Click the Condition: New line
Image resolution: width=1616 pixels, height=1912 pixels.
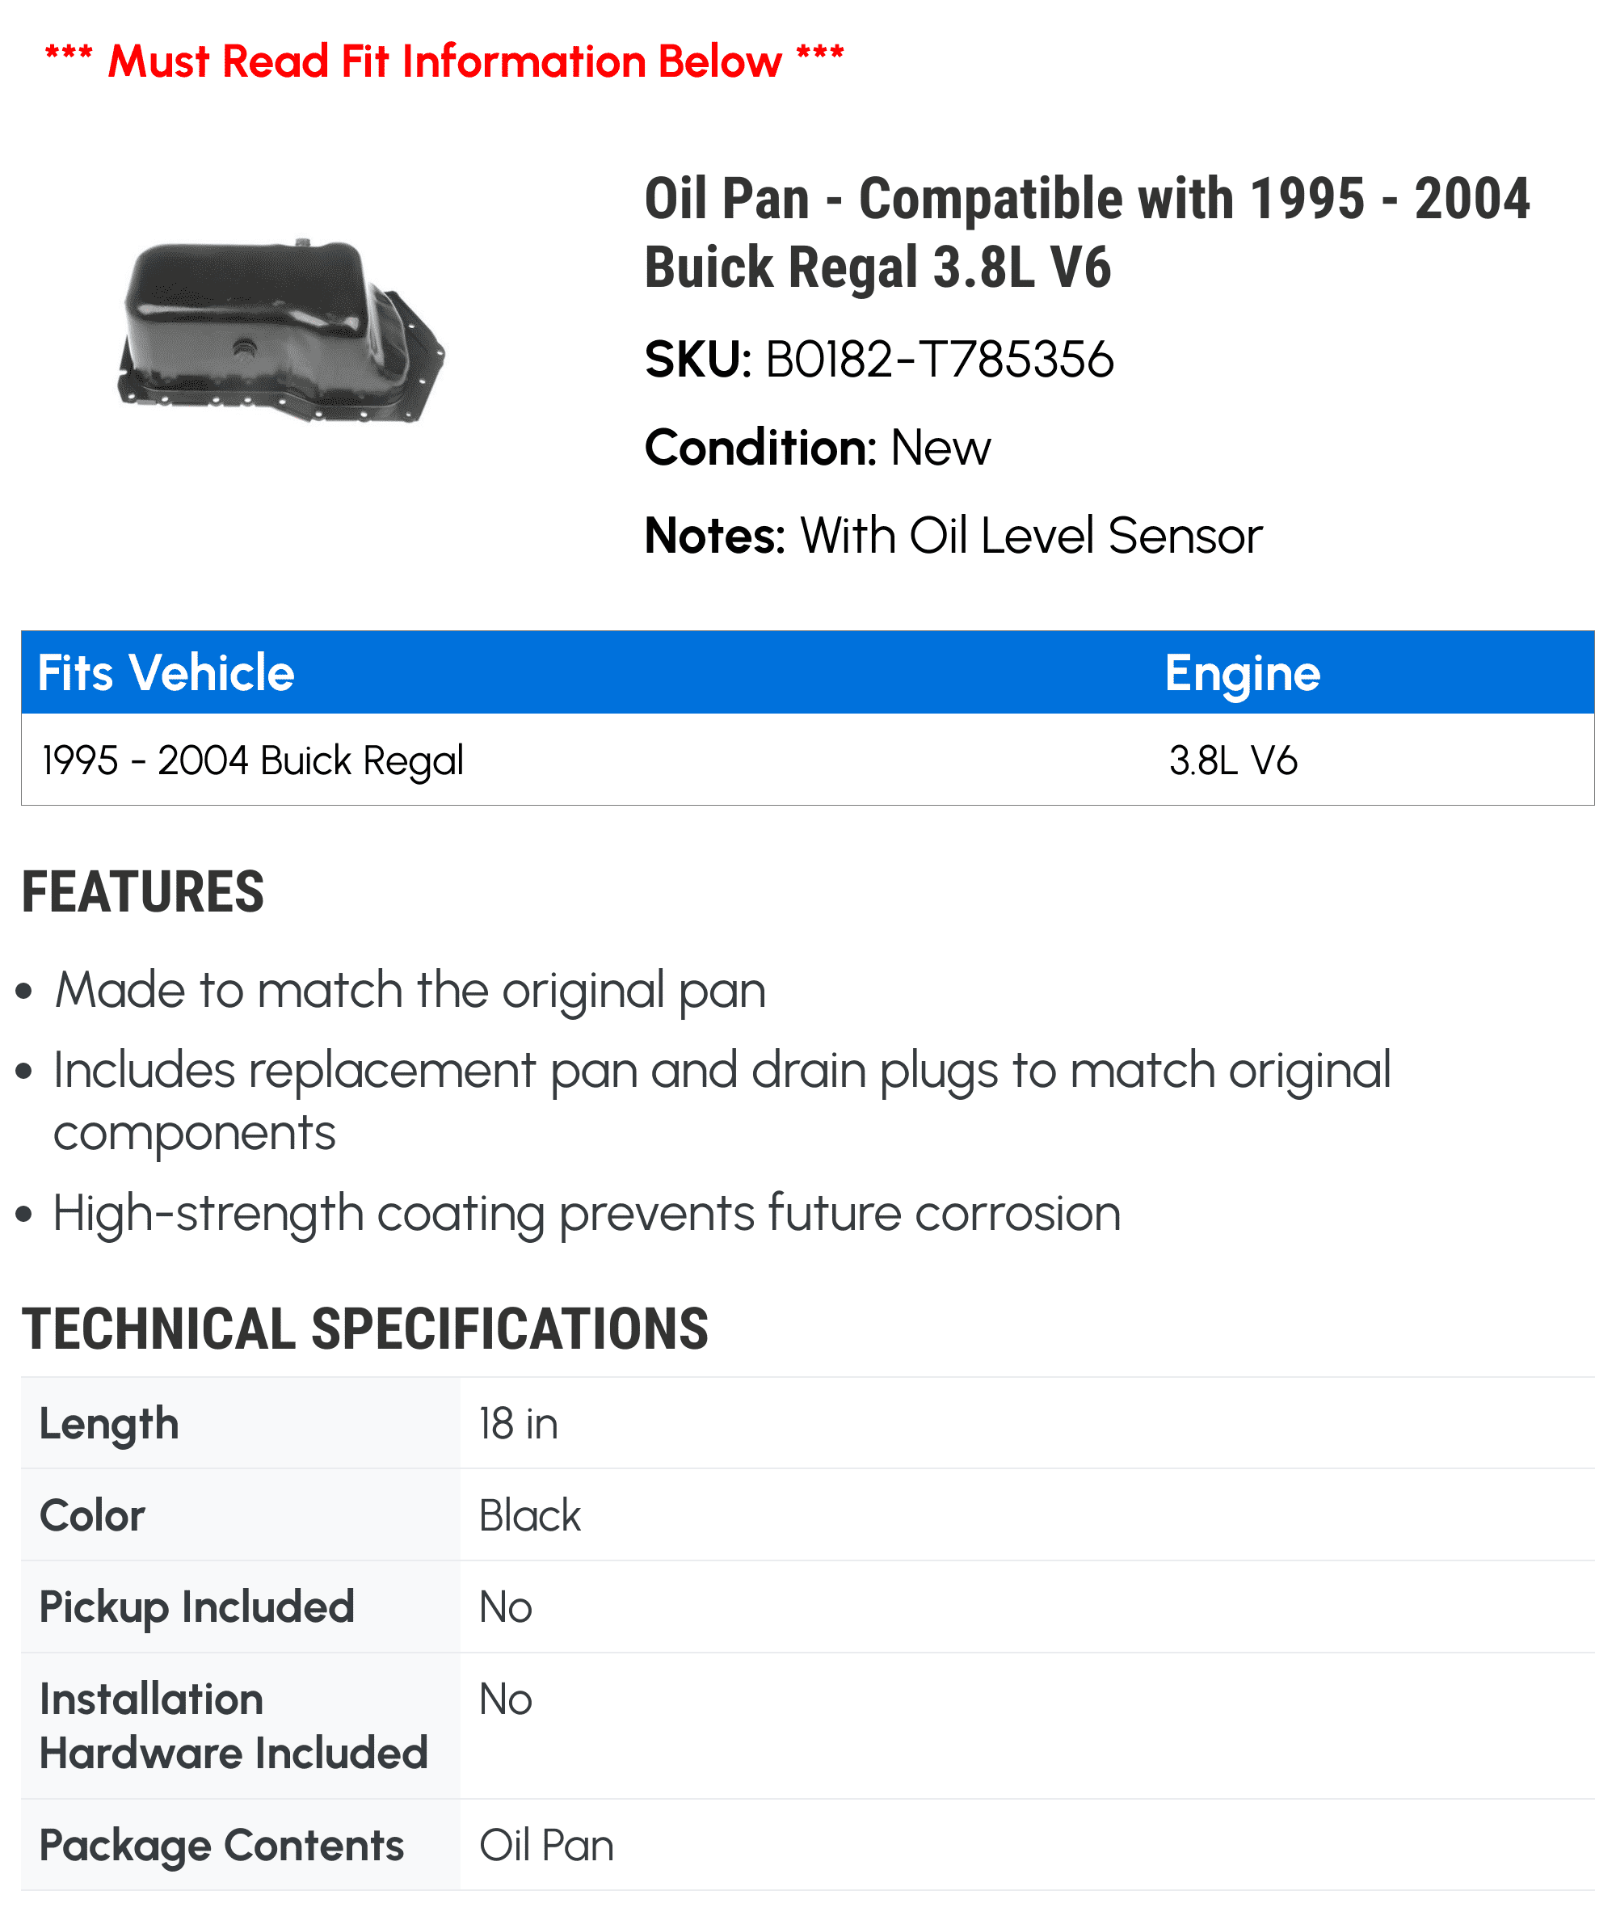click(817, 447)
